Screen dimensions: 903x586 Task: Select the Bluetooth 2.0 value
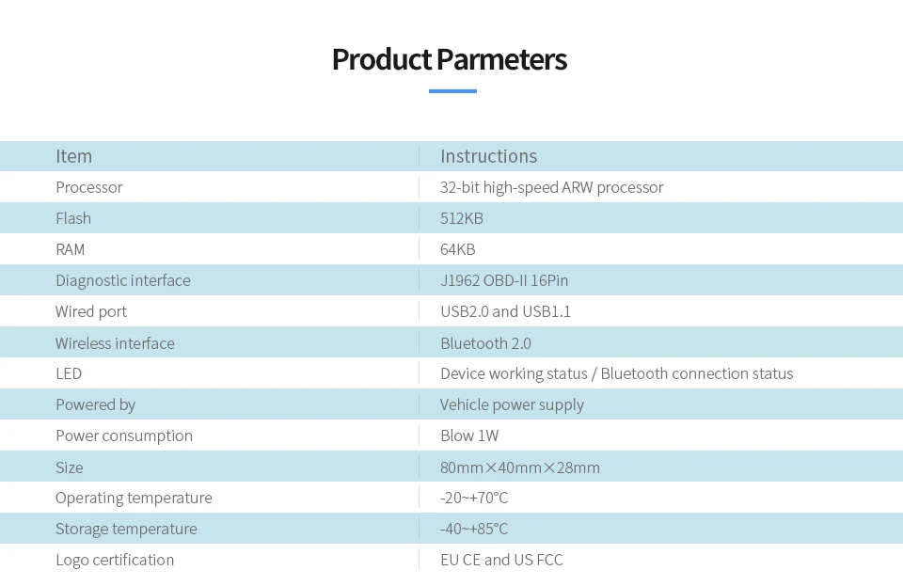point(485,343)
